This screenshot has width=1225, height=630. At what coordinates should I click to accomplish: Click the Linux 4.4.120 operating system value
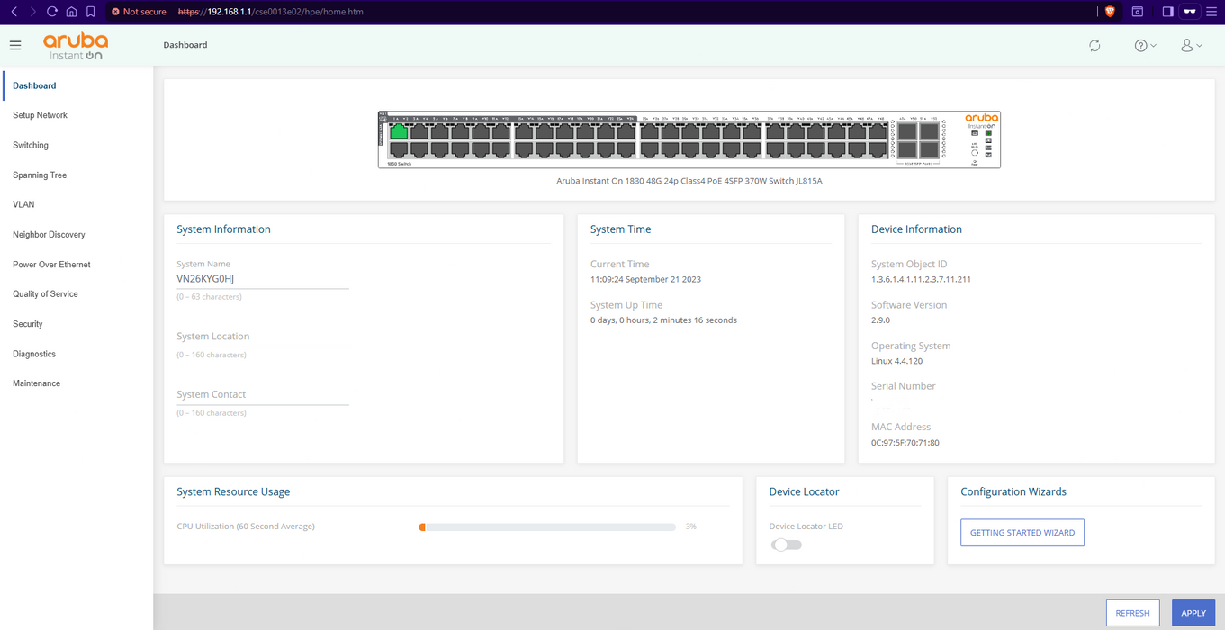pos(896,361)
